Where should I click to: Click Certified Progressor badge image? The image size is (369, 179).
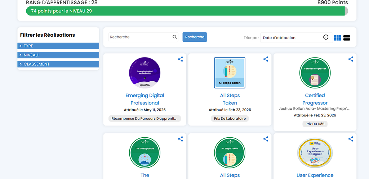315,73
